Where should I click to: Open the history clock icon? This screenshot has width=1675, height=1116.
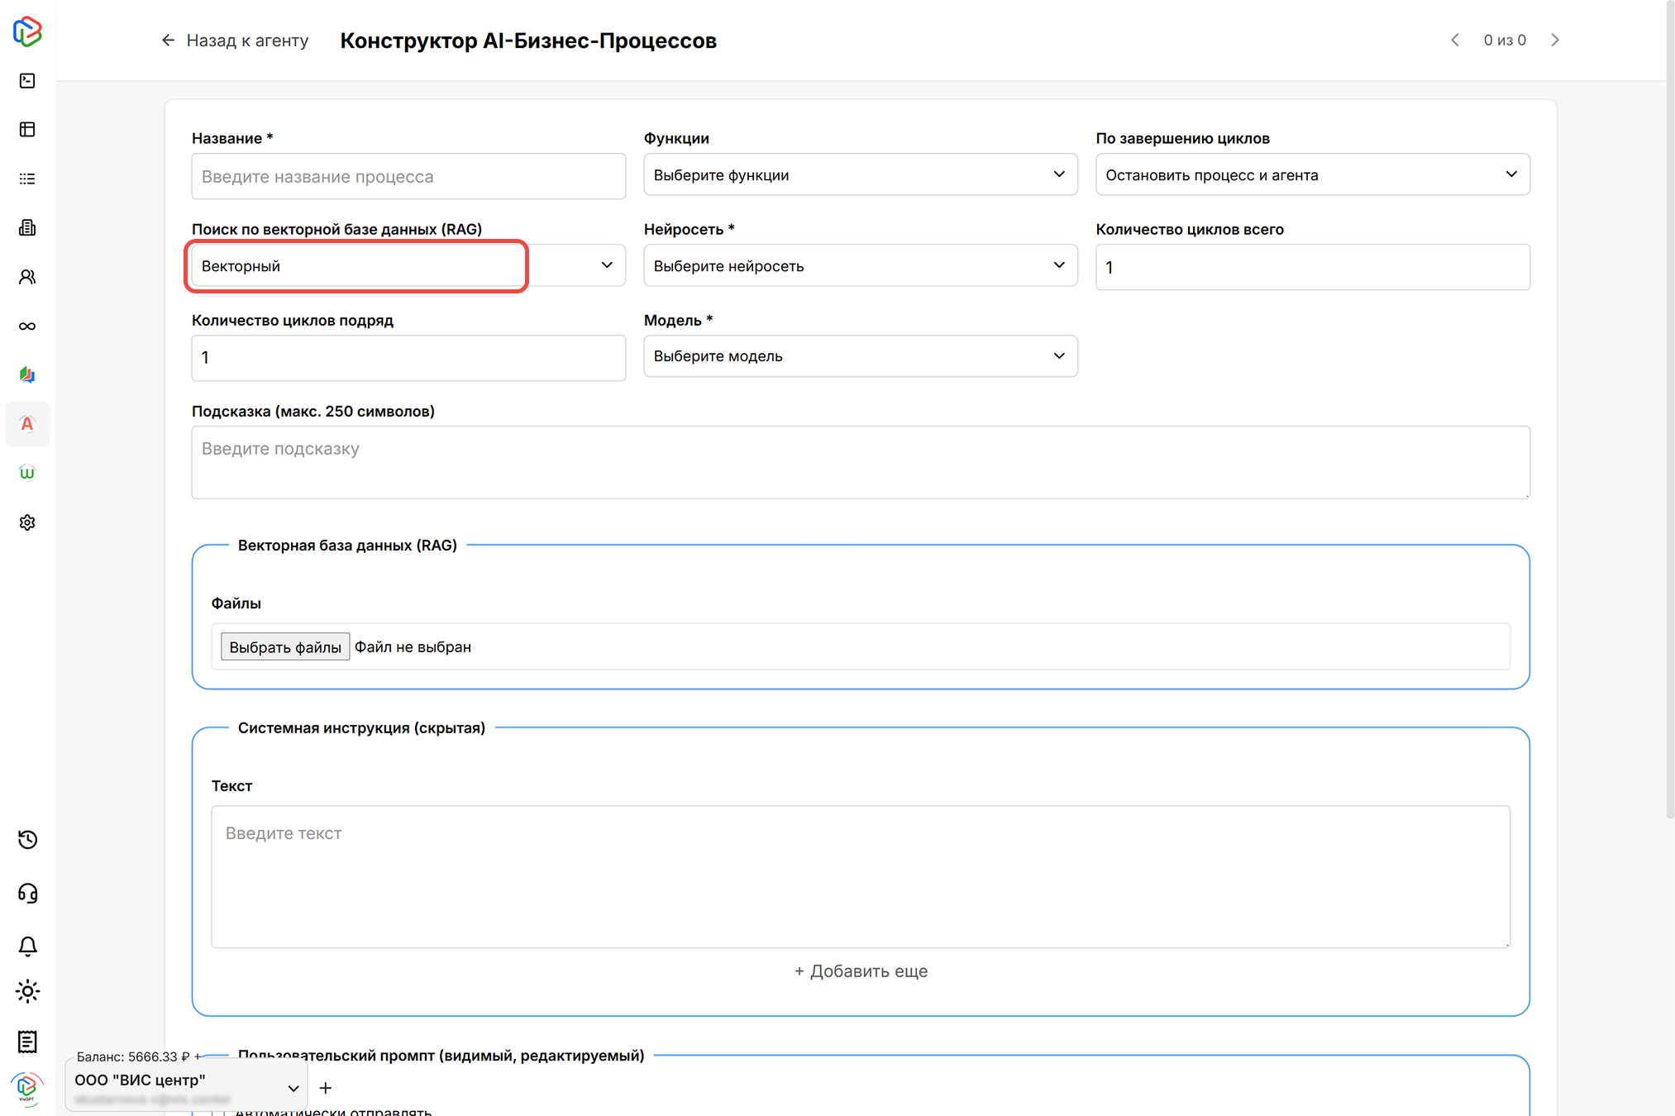click(x=27, y=840)
